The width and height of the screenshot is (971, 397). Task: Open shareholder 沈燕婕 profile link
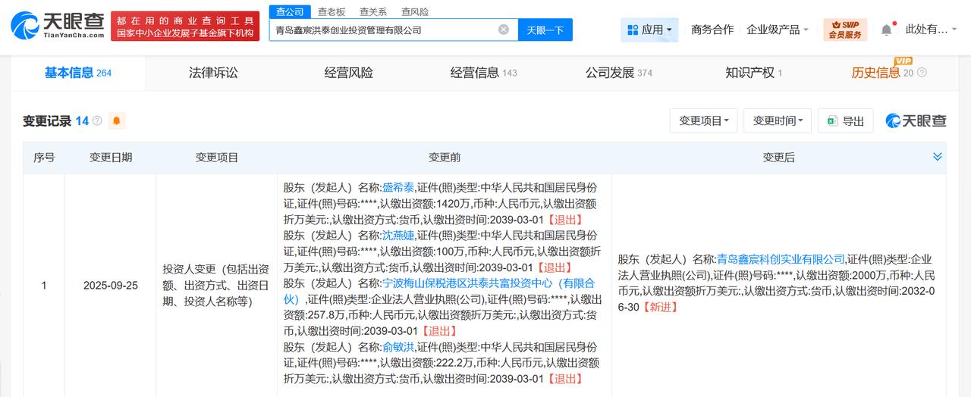pos(398,235)
